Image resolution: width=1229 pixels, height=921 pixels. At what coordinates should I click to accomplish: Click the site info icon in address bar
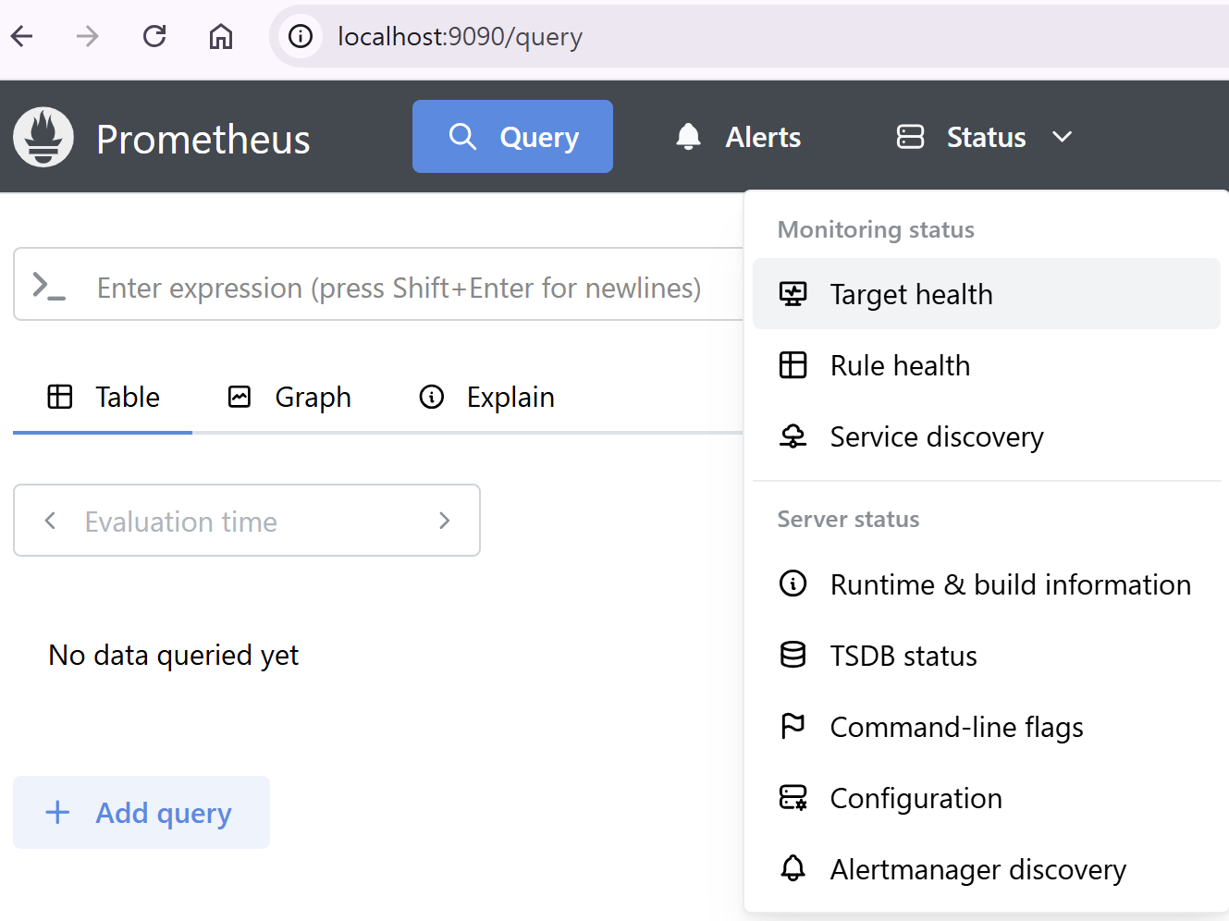301,36
